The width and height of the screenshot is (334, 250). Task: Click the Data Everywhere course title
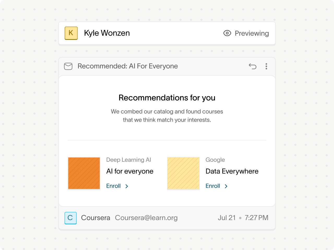pos(232,171)
